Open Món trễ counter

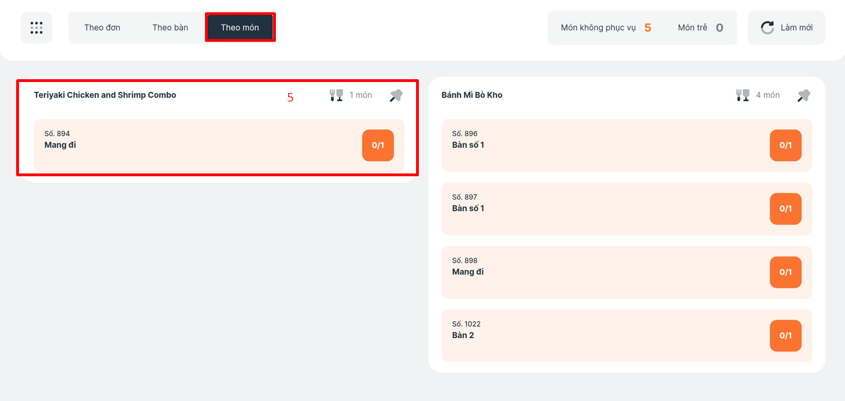coord(700,27)
